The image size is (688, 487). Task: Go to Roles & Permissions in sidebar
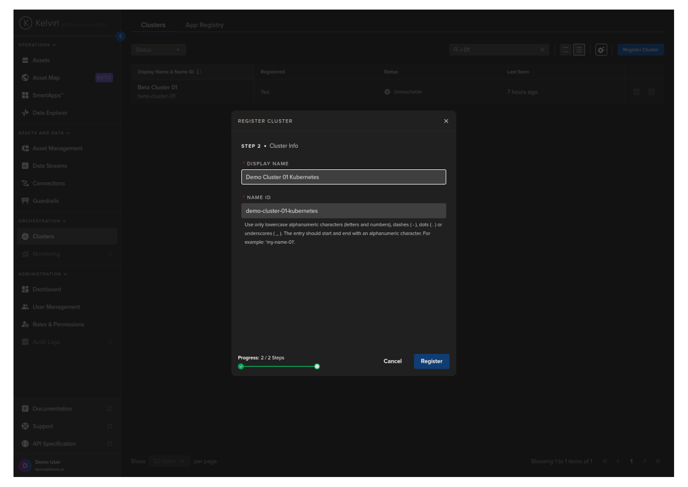click(58, 325)
